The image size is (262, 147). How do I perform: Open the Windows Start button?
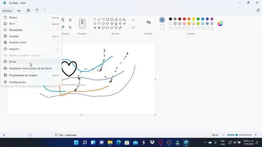(76, 143)
